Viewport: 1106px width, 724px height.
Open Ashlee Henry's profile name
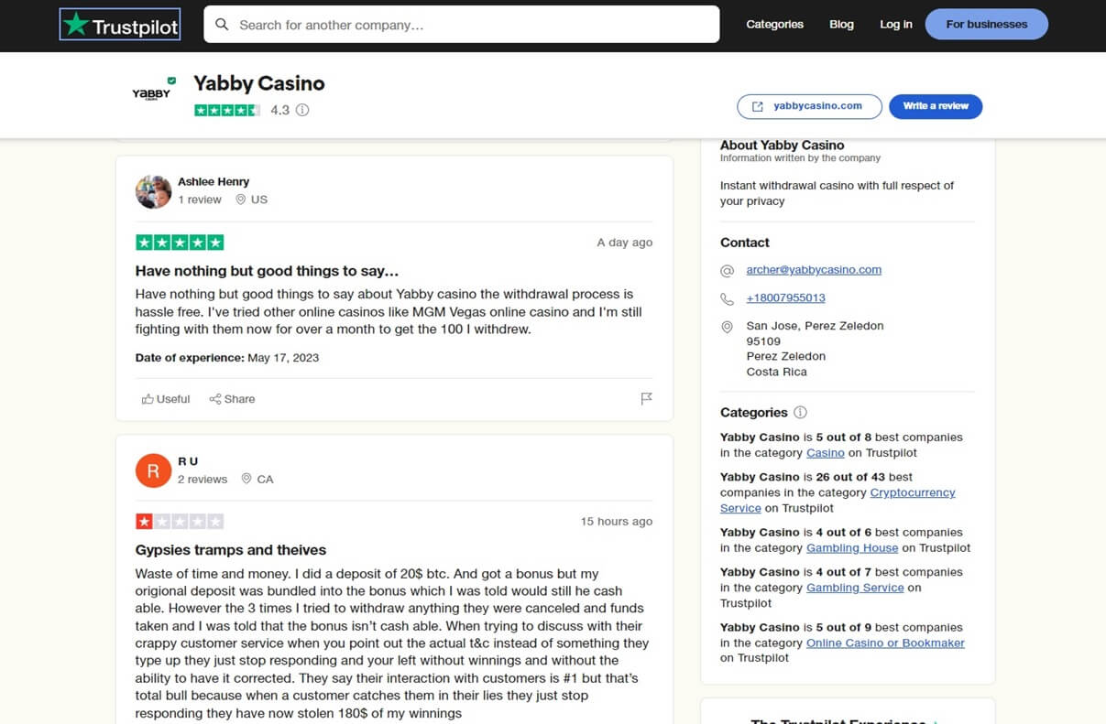click(x=214, y=181)
